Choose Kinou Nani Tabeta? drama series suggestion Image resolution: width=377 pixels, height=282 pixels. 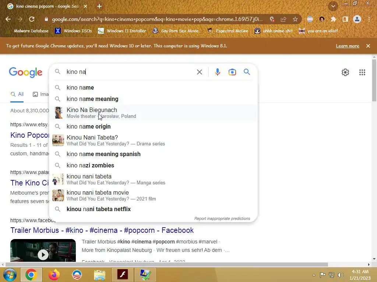click(x=153, y=140)
